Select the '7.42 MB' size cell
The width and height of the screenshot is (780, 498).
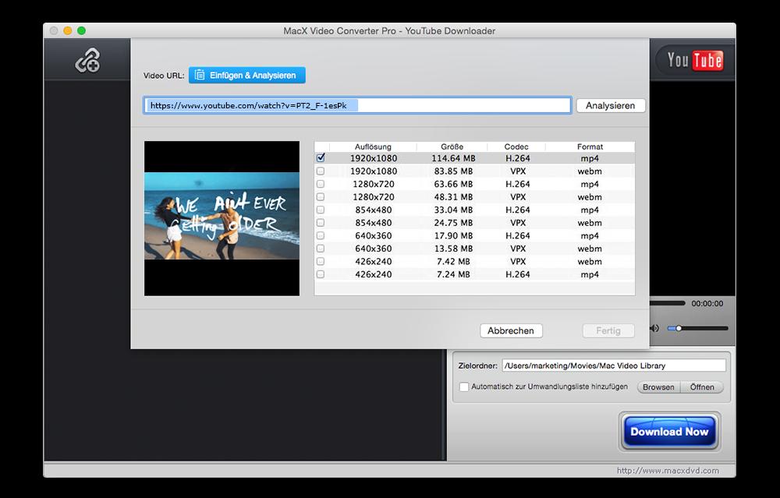[453, 261]
